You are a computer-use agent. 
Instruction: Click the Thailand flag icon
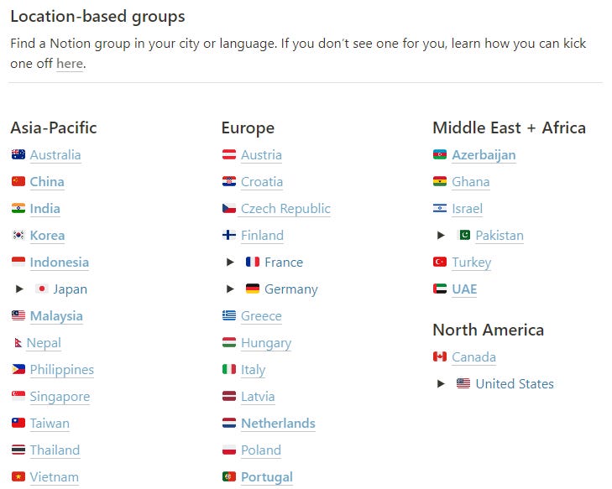(18, 450)
